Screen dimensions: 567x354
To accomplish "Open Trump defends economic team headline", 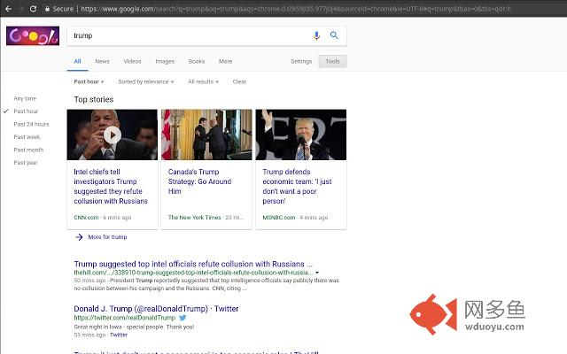I will (297, 187).
